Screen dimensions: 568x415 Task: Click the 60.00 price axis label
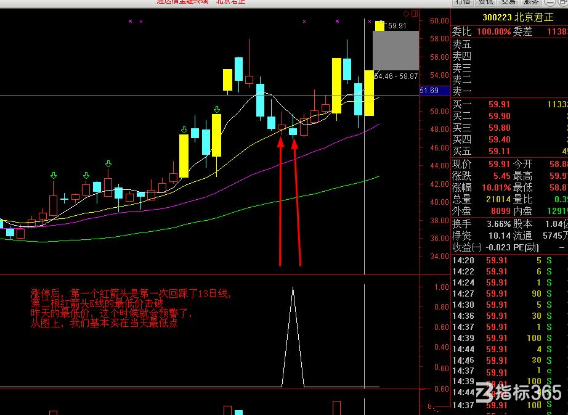439,21
